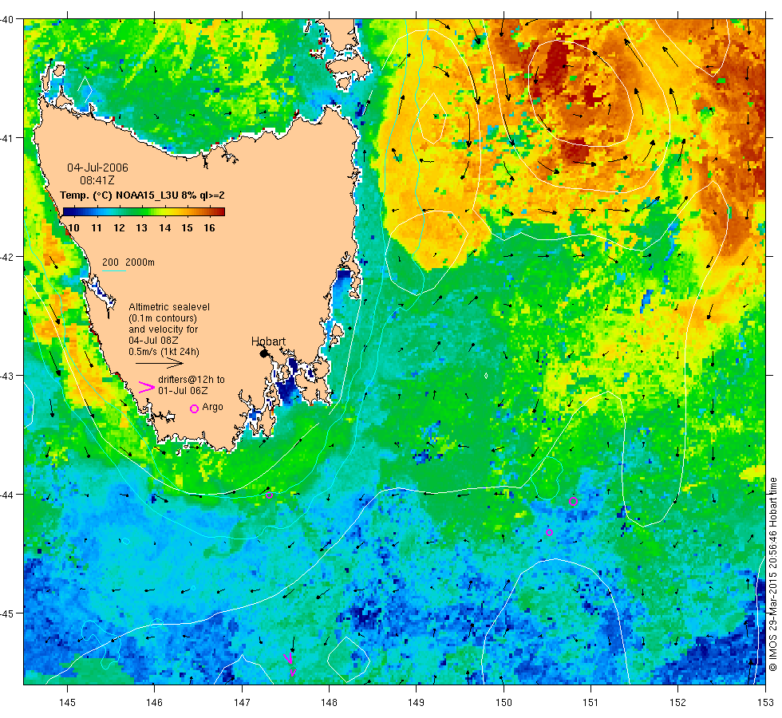Click the Argo float marker near 150.8°E
Image resolution: width=782 pixels, height=718 pixels.
[574, 502]
